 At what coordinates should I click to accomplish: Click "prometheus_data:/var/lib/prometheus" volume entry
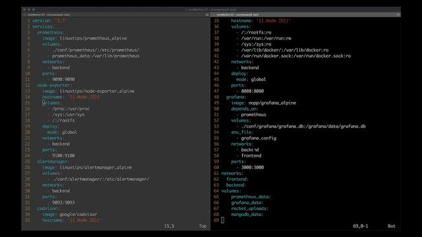[x=96, y=56]
